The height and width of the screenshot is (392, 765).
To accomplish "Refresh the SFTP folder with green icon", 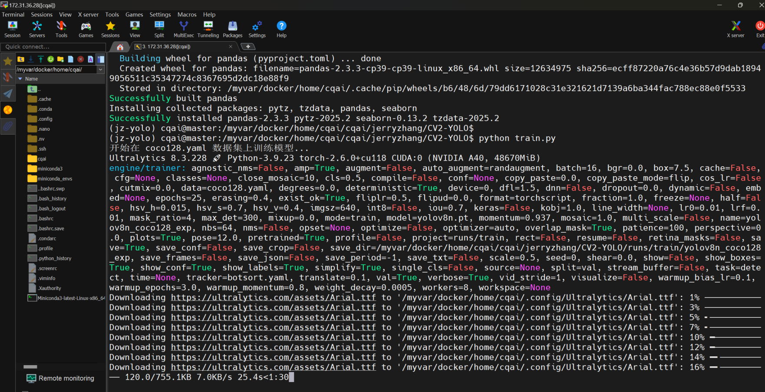I will coord(51,59).
